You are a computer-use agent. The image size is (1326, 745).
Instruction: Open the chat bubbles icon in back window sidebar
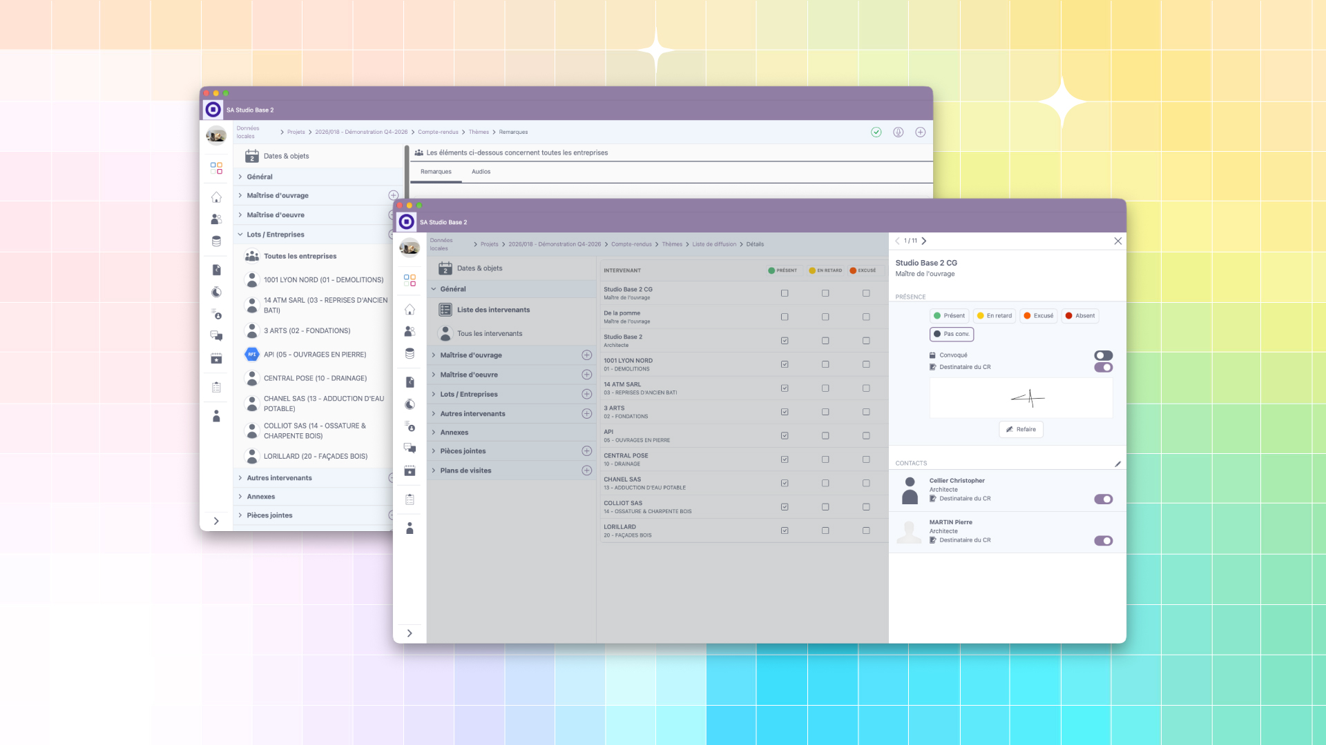(x=216, y=336)
